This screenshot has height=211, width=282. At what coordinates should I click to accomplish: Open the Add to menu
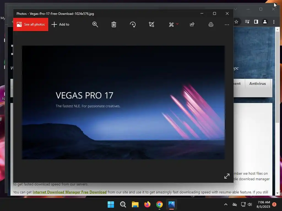pyautogui.click(x=60, y=24)
